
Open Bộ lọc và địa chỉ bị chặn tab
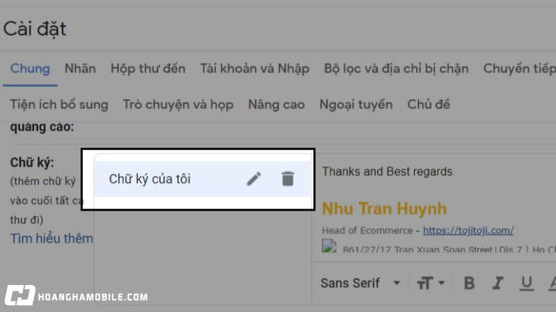pyautogui.click(x=396, y=68)
